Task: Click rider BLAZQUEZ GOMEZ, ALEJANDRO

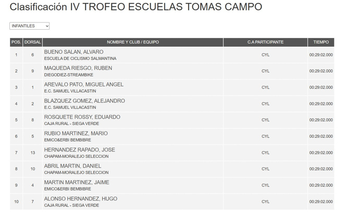Action: [84, 101]
